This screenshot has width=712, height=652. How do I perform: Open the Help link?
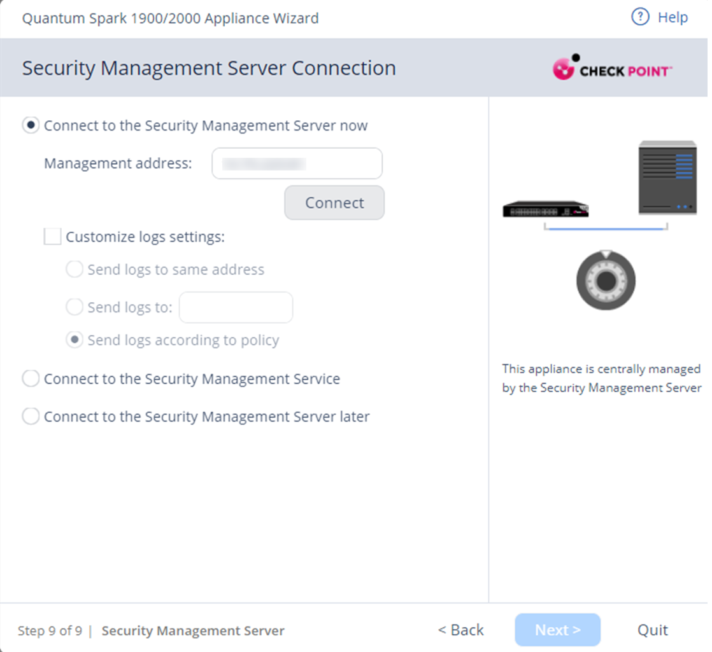[x=673, y=17]
